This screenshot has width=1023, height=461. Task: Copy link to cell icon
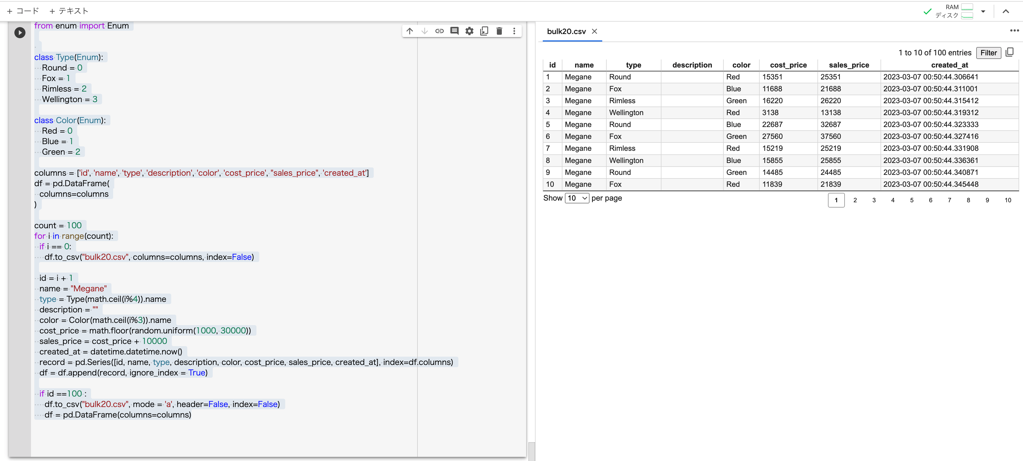pos(439,31)
